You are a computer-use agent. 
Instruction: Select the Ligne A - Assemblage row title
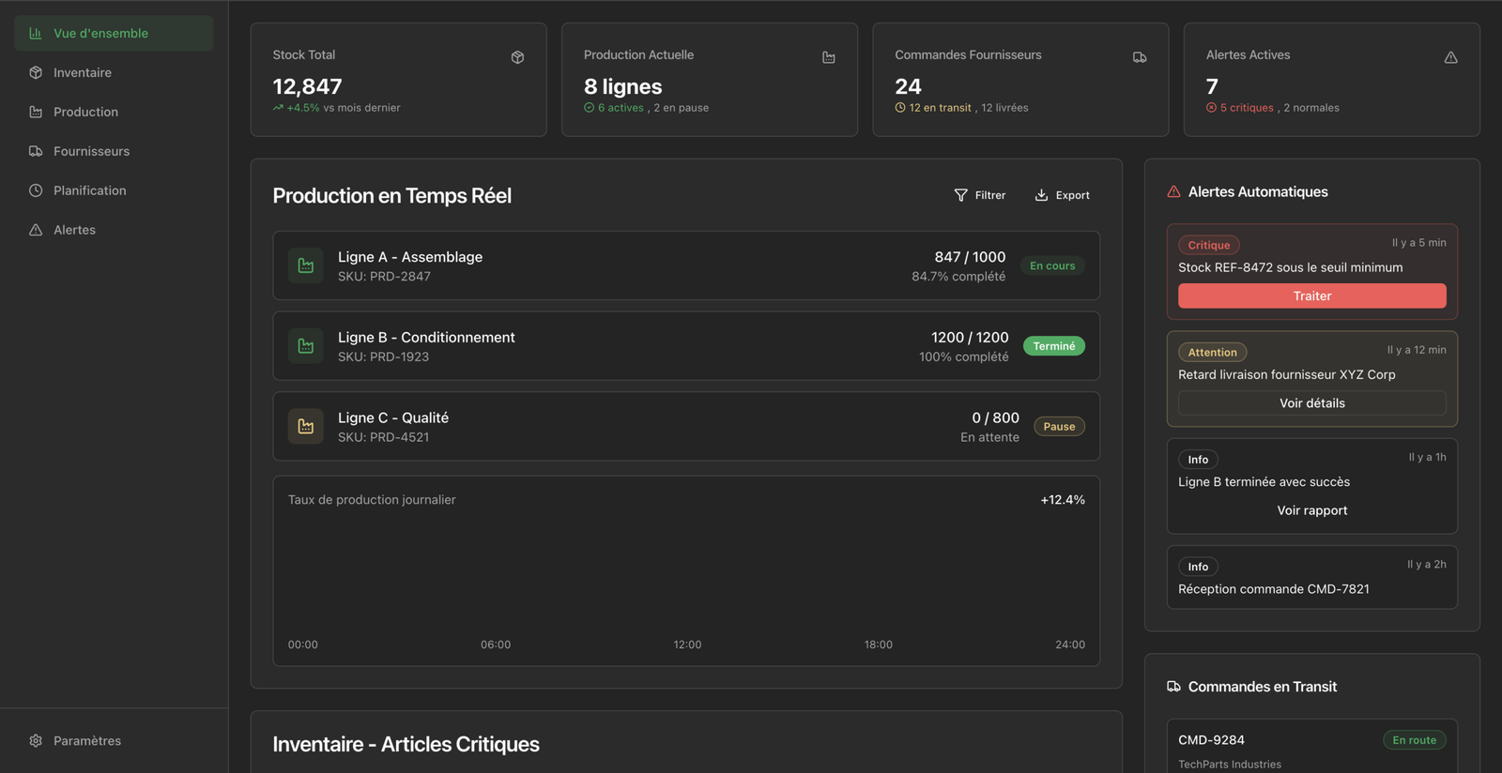tap(410, 257)
